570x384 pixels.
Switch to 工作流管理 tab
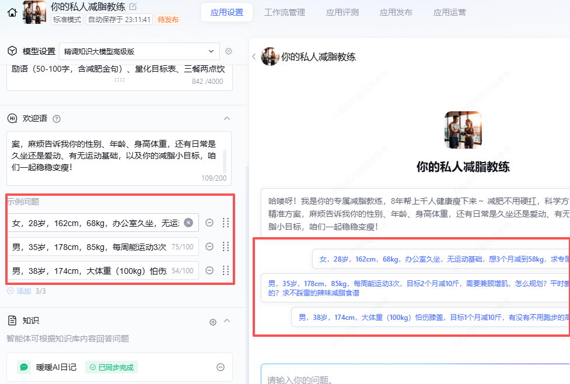pyautogui.click(x=285, y=12)
